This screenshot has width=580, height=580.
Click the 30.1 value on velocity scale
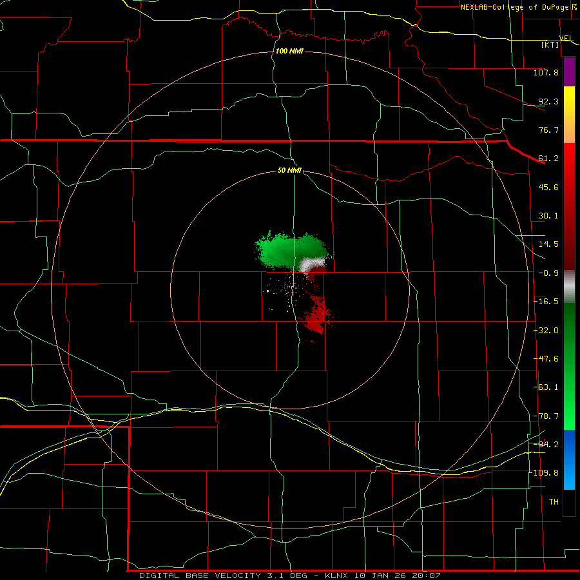pyautogui.click(x=548, y=216)
